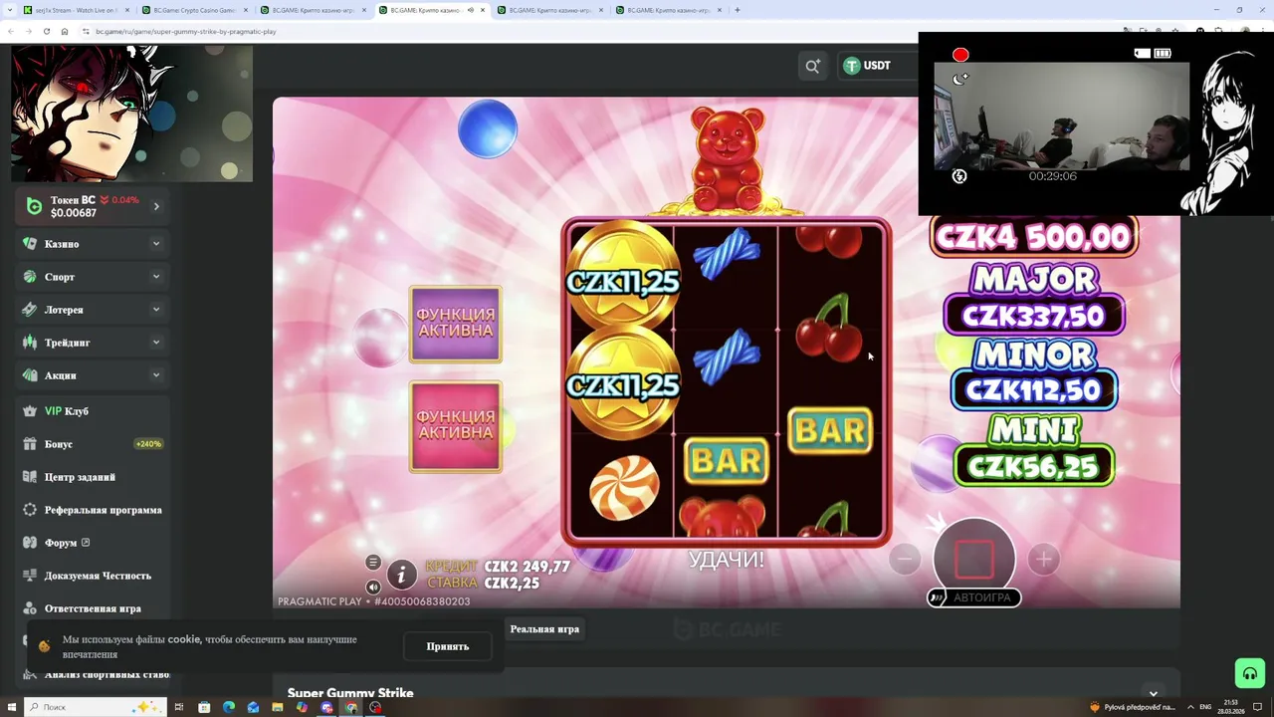The image size is (1274, 717).
Task: Click the MAJOR jackpot value CZK337,50
Action: [1033, 317]
